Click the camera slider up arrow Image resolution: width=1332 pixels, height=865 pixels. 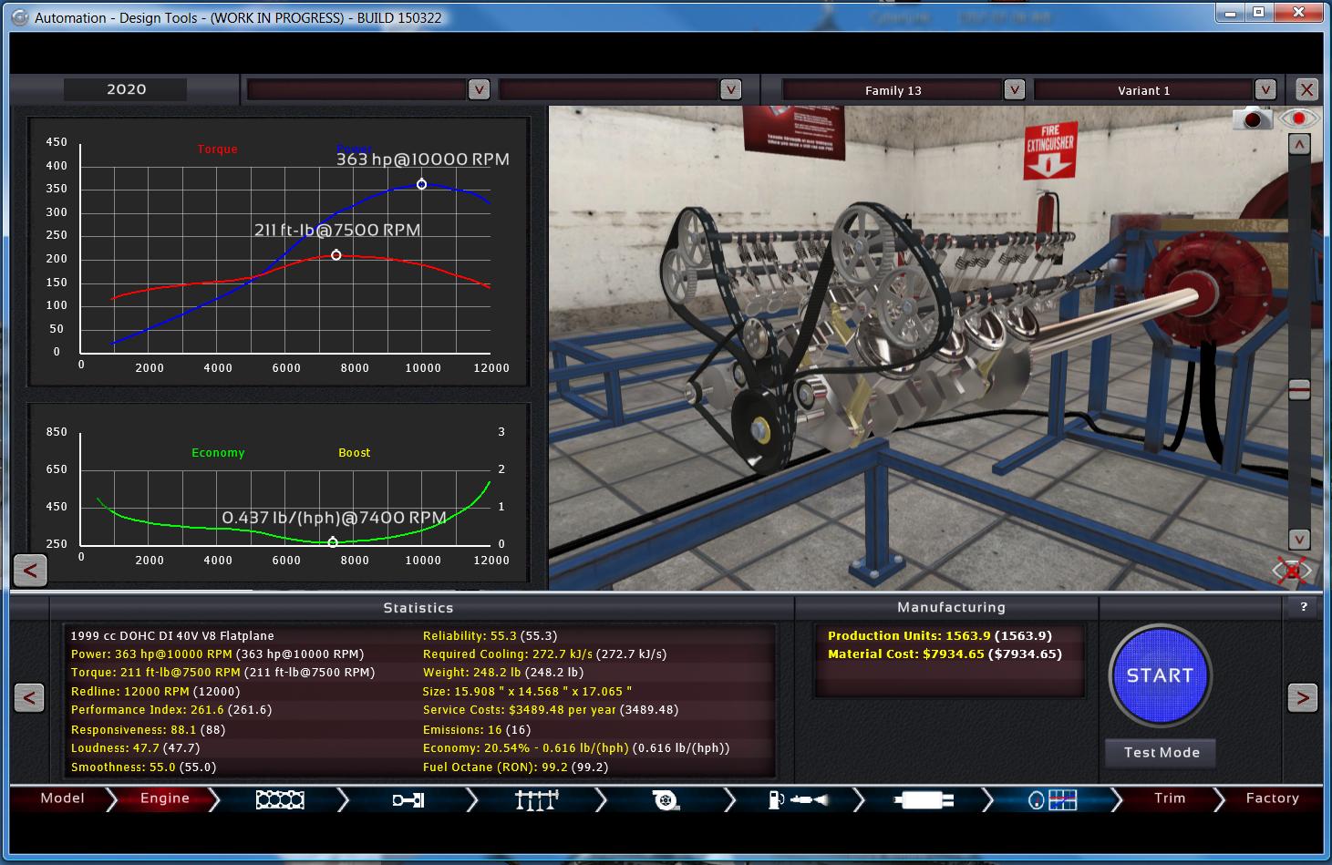pos(1299,144)
